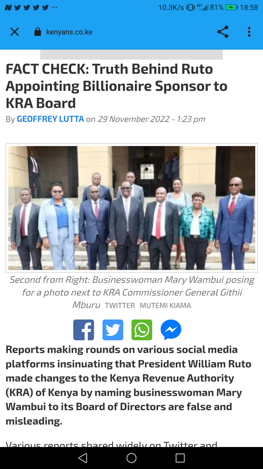Tap the grey ad banner placeholder
Screen dimensions: 263x469
(131, 54)
